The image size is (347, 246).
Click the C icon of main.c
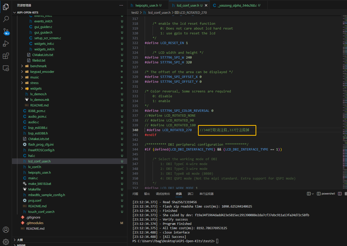(x=25, y=178)
